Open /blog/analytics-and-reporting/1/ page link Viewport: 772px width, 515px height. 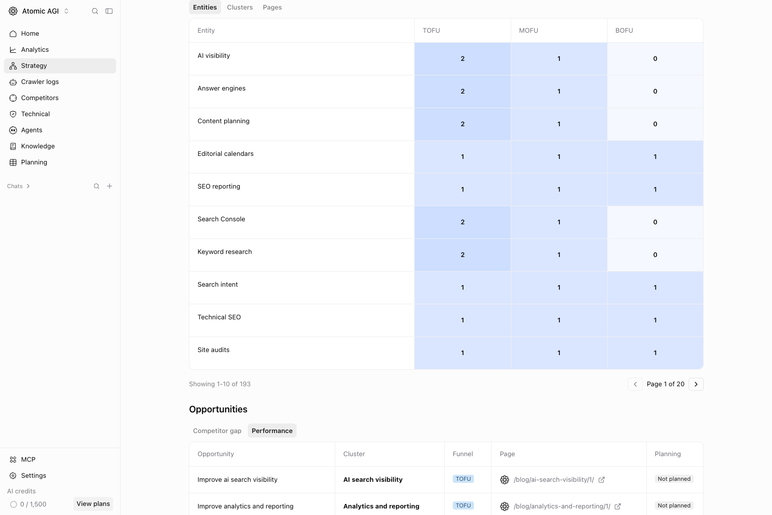[x=562, y=506]
